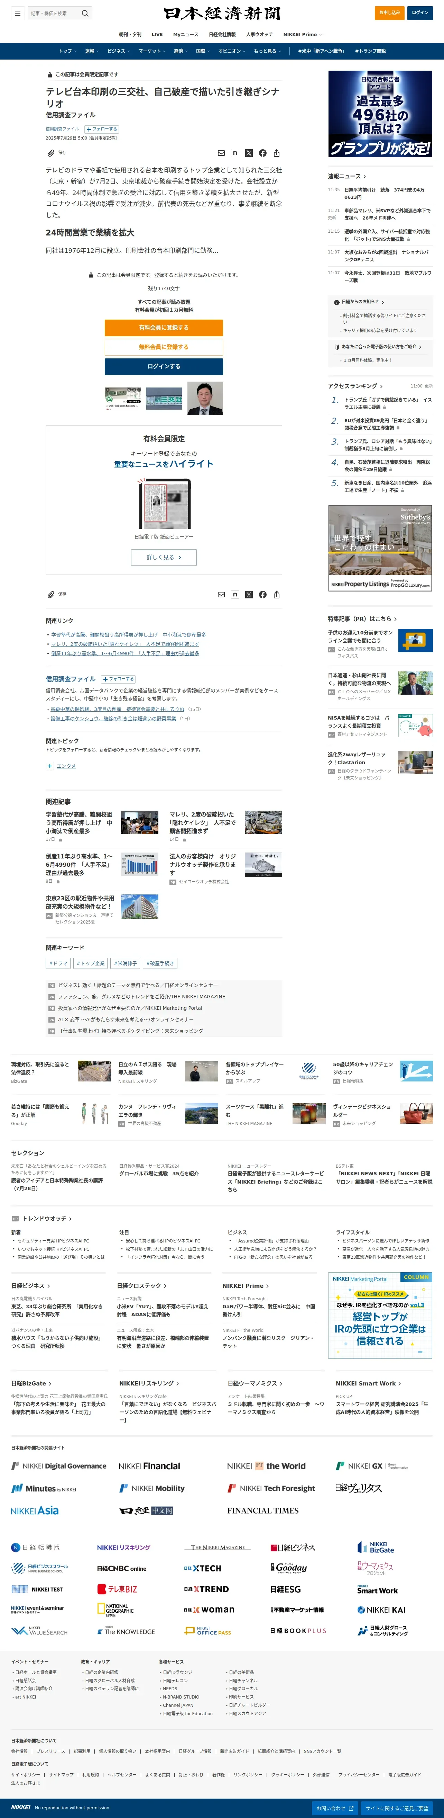The height and width of the screenshot is (1818, 444).
Task: Toggle フォローする beside the lower 信用調査ファイル heading
Action: [118, 679]
